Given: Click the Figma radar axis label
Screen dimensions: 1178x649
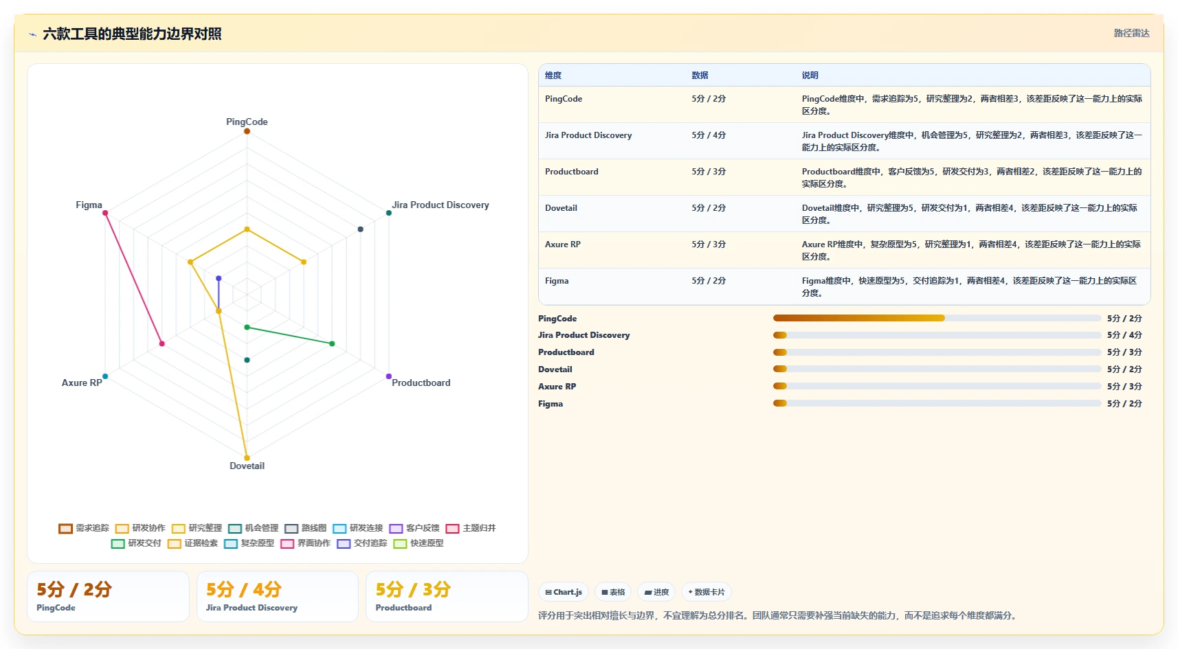Looking at the screenshot, I should tap(89, 205).
